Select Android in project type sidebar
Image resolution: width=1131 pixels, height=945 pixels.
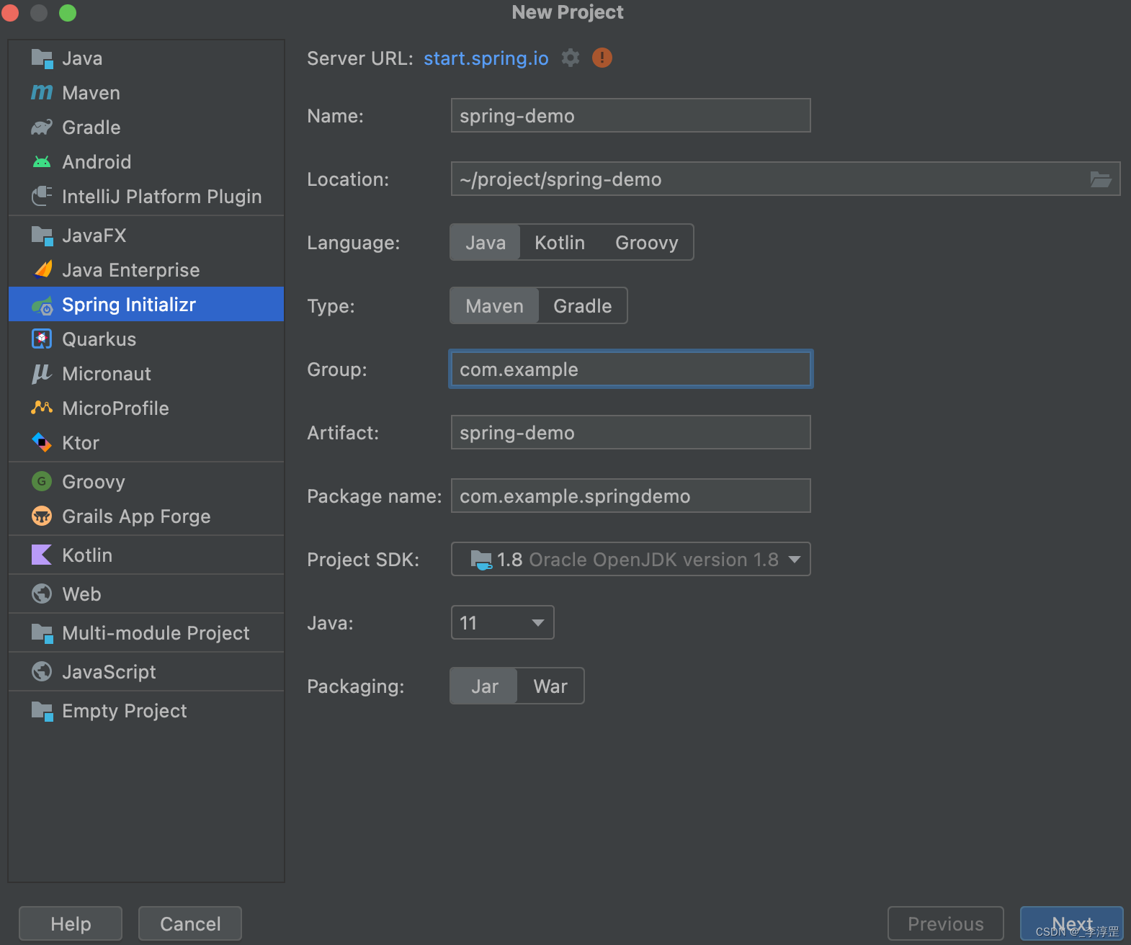(x=146, y=162)
